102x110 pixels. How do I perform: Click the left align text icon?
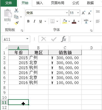pyautogui.click(x=98, y=21)
